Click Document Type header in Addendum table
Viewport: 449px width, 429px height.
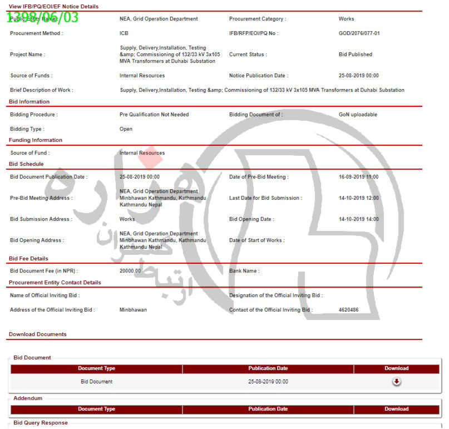[x=96, y=409]
